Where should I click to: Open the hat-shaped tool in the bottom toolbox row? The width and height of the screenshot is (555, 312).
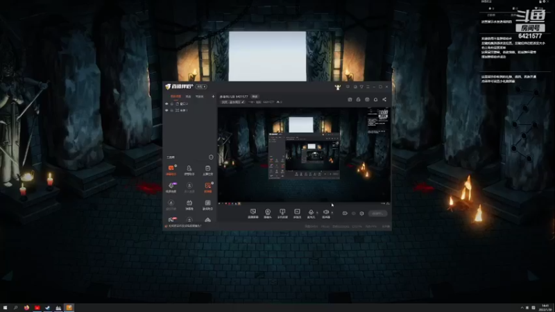click(x=207, y=220)
